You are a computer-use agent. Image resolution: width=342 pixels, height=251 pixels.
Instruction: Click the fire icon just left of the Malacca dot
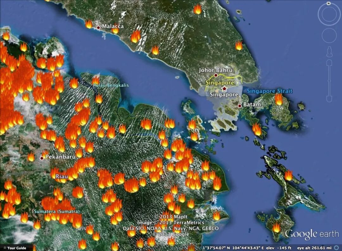pyautogui.click(x=89, y=24)
